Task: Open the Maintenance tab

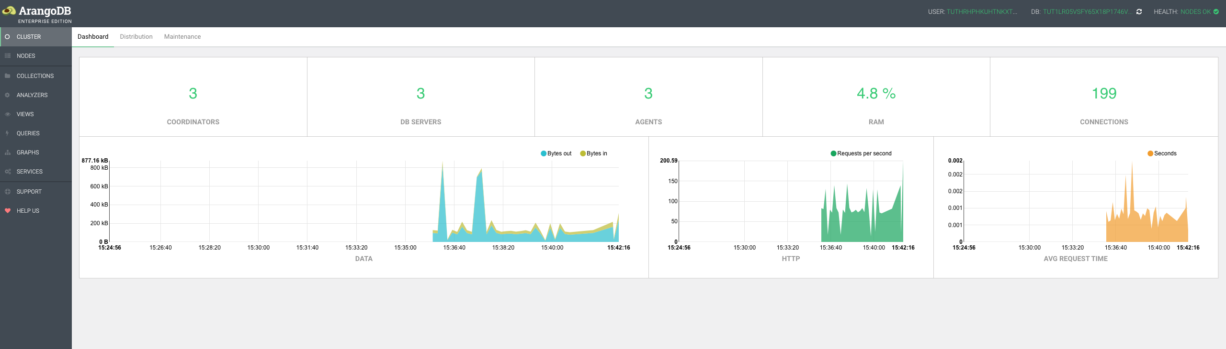Action: coord(182,37)
